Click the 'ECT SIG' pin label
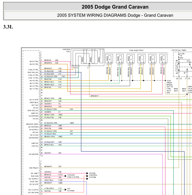The height and width of the screenshot is (195, 192). pyautogui.click(x=35, y=105)
